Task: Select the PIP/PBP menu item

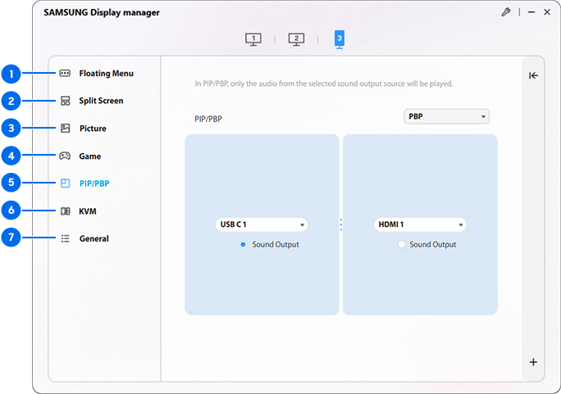Action: click(x=94, y=183)
